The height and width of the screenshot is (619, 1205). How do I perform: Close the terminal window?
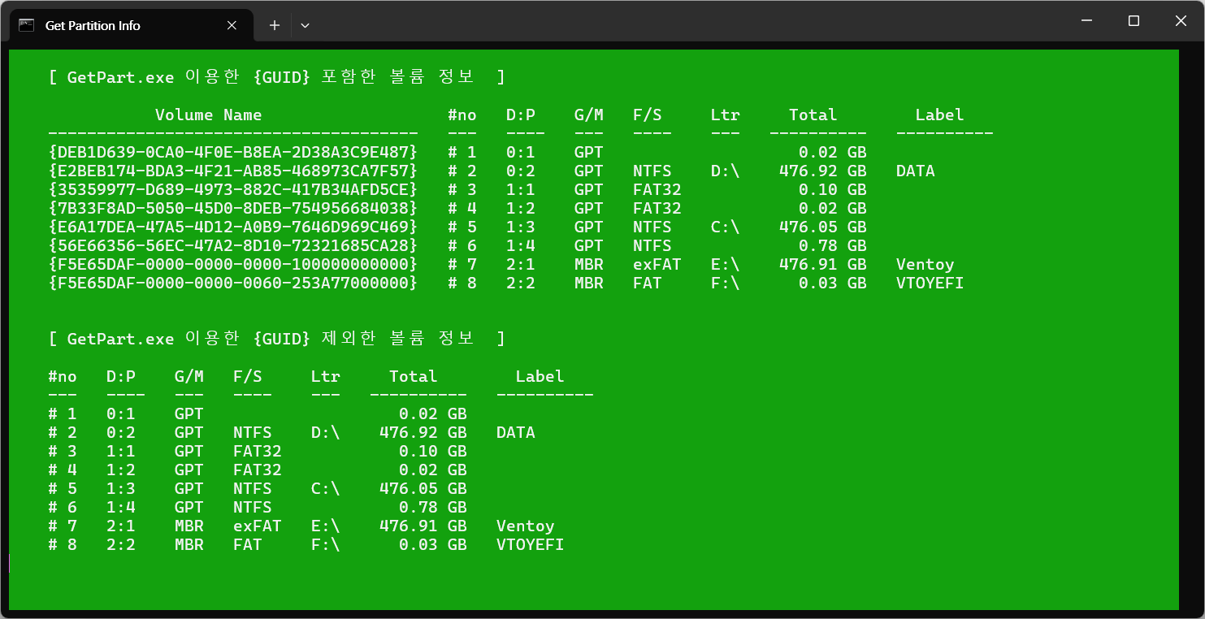[1181, 21]
